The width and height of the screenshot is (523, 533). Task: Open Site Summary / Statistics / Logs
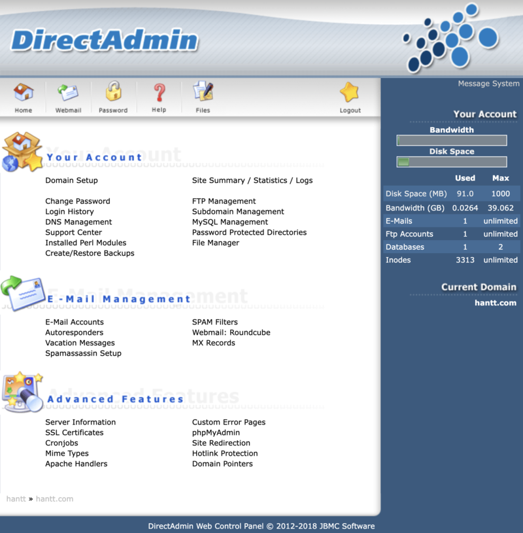(252, 181)
